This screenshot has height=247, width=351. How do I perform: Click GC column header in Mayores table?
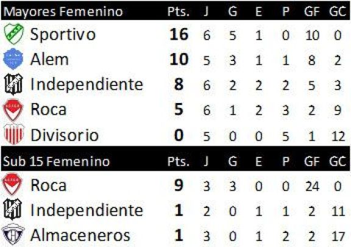338,12
